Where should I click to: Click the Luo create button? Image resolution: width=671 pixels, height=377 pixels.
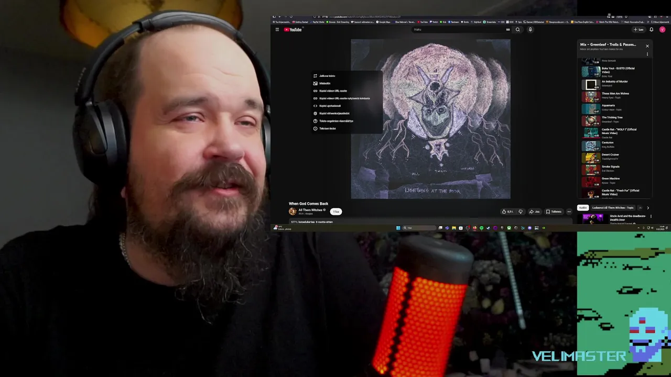point(638,29)
